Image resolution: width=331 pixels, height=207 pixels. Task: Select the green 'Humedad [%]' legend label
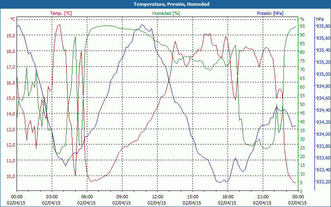click(x=166, y=13)
